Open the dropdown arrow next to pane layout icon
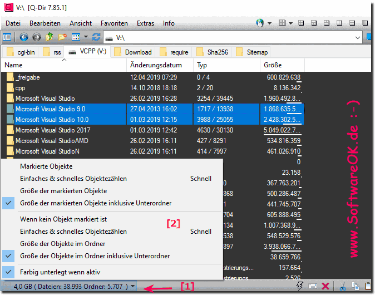Image resolution: width=375 pixels, height=295 pixels. [x=290, y=23]
